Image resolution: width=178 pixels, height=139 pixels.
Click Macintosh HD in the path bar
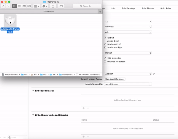(10, 75)
